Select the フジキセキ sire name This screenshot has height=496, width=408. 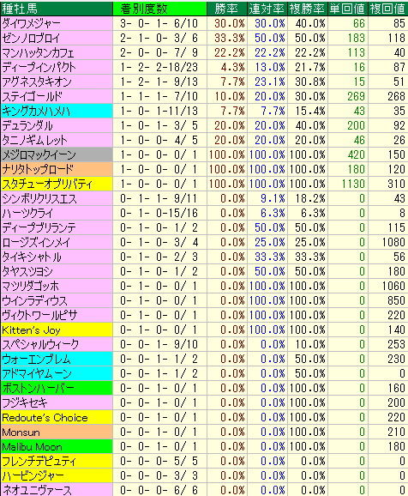pyautogui.click(x=25, y=402)
